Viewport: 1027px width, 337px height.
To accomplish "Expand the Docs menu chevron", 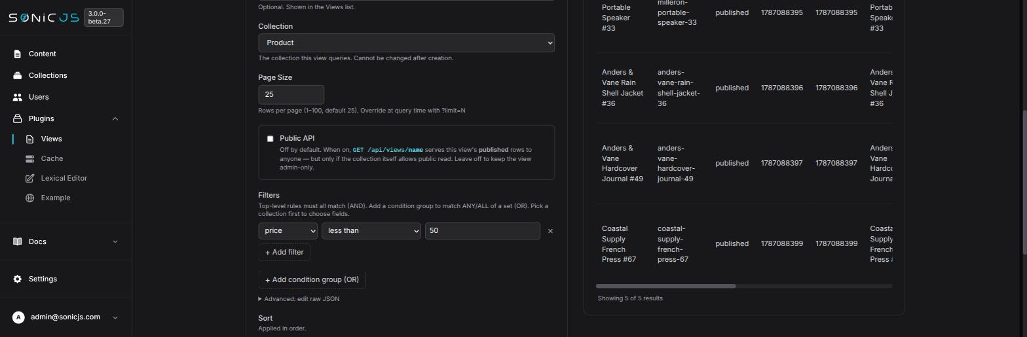I will coord(115,241).
